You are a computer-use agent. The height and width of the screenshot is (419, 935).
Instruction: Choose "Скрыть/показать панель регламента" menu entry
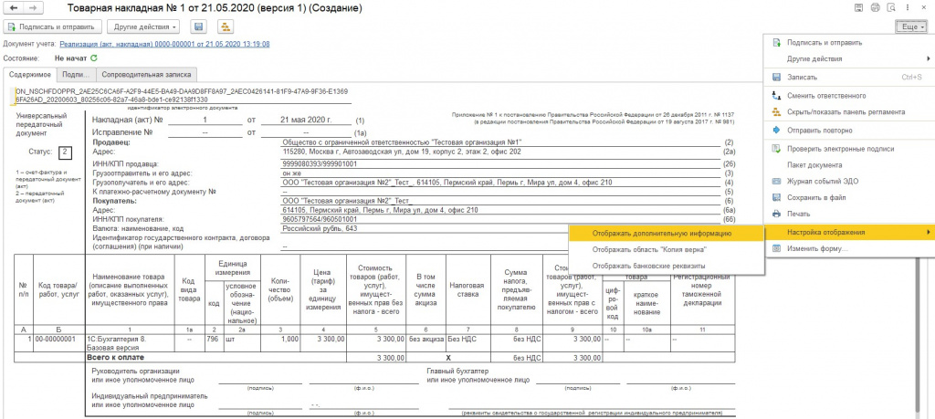click(x=848, y=112)
